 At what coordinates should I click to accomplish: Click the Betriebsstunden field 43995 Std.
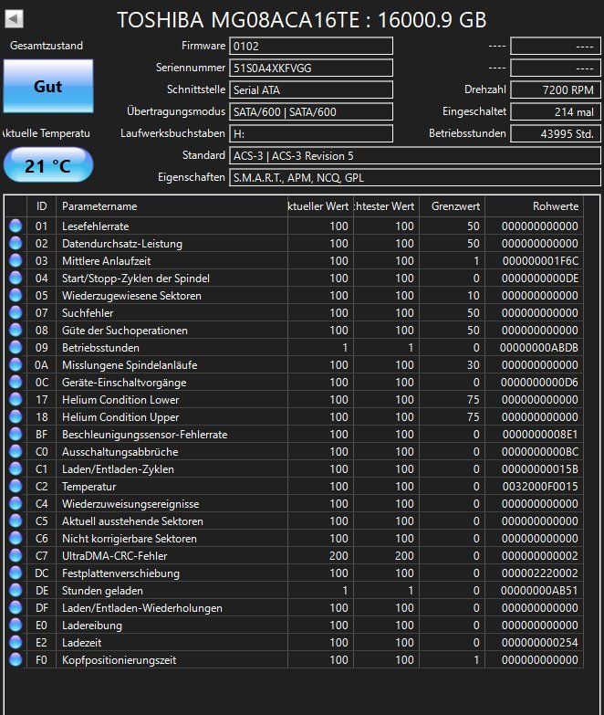click(556, 133)
